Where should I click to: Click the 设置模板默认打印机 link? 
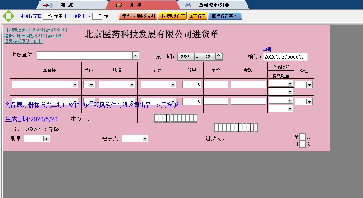pos(24,42)
